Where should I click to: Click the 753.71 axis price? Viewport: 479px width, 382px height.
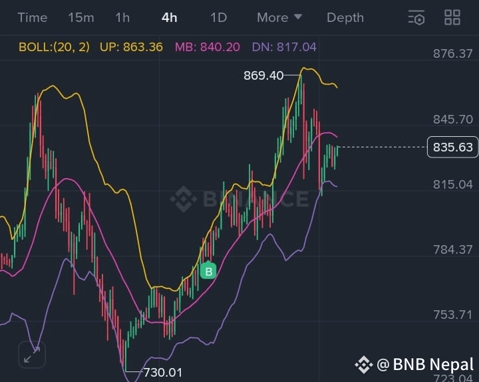click(453, 315)
